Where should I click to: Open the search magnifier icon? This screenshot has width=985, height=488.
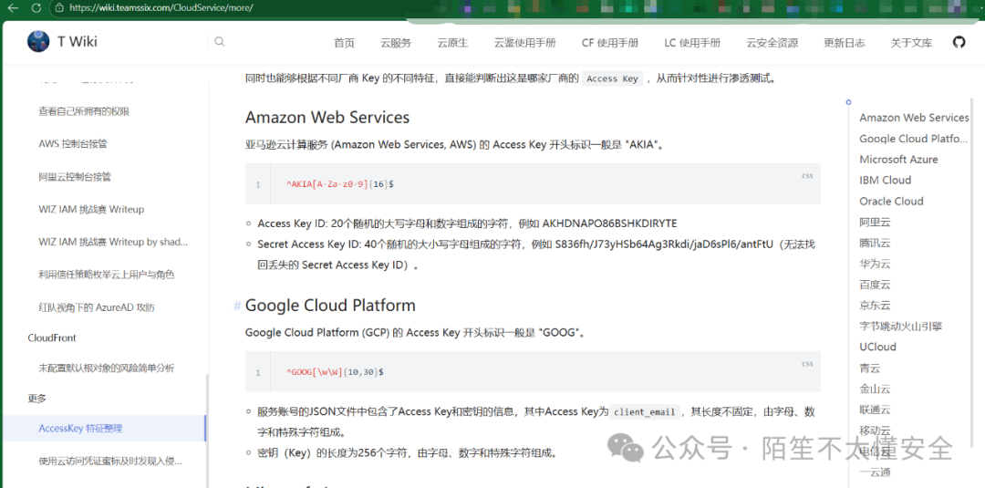219,41
